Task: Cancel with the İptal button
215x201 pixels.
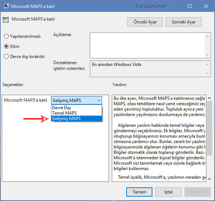Action: point(168,192)
